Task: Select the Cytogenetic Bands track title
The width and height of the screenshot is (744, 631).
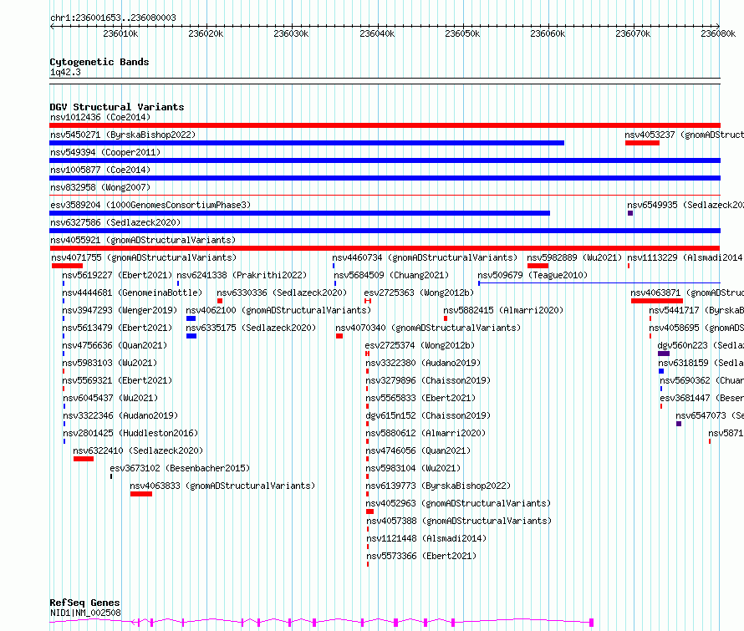Action: tap(99, 62)
